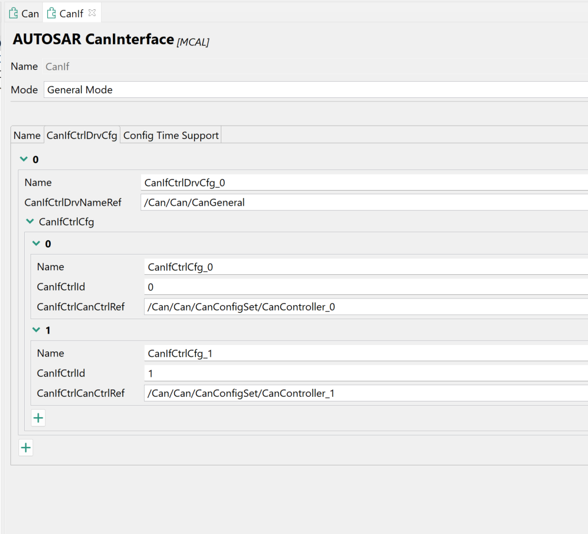Click the CanIfCtrlDrvNameRef reference field
This screenshot has width=588, height=534.
(x=364, y=202)
